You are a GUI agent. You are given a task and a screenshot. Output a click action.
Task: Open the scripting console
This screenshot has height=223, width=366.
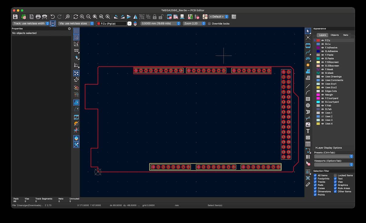tap(234, 17)
